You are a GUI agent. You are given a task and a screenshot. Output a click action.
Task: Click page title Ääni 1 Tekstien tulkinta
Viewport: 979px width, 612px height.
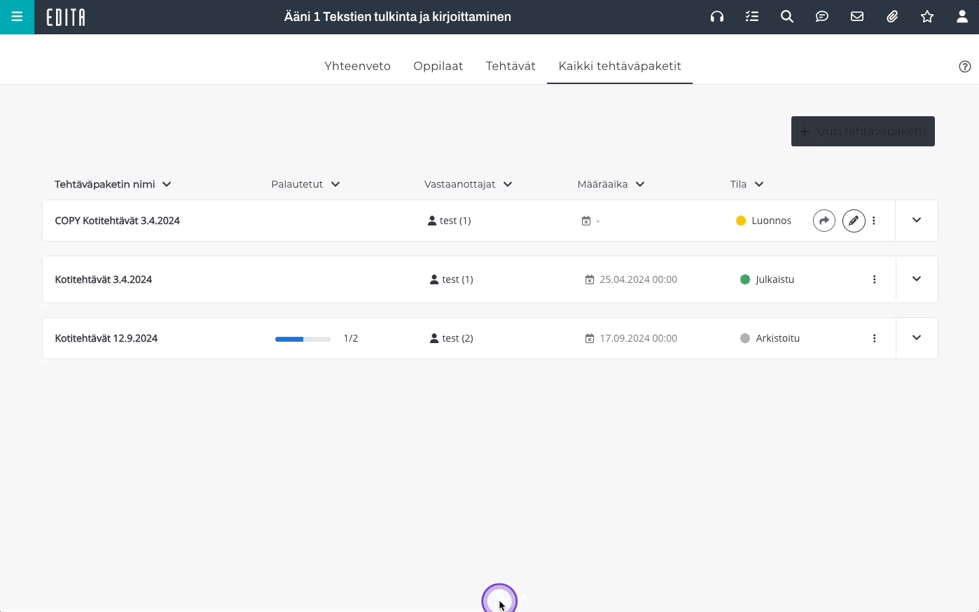[398, 17]
